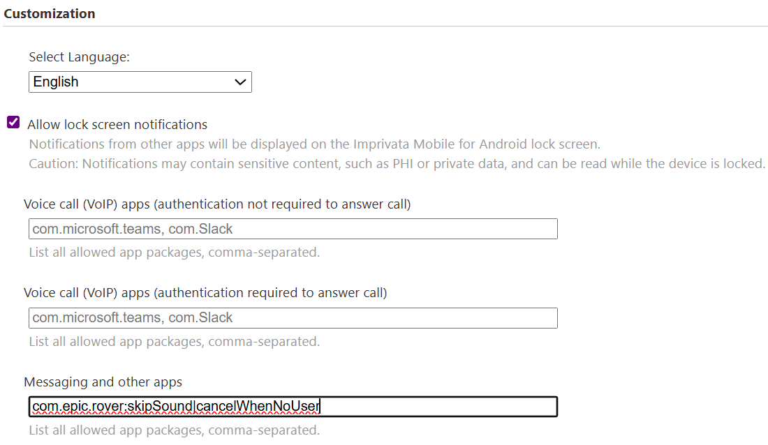Image resolution: width=768 pixels, height=445 pixels.
Task: Click 'Voice call (VoIP) apps (authentication required to answer' label
Action: click(x=206, y=293)
